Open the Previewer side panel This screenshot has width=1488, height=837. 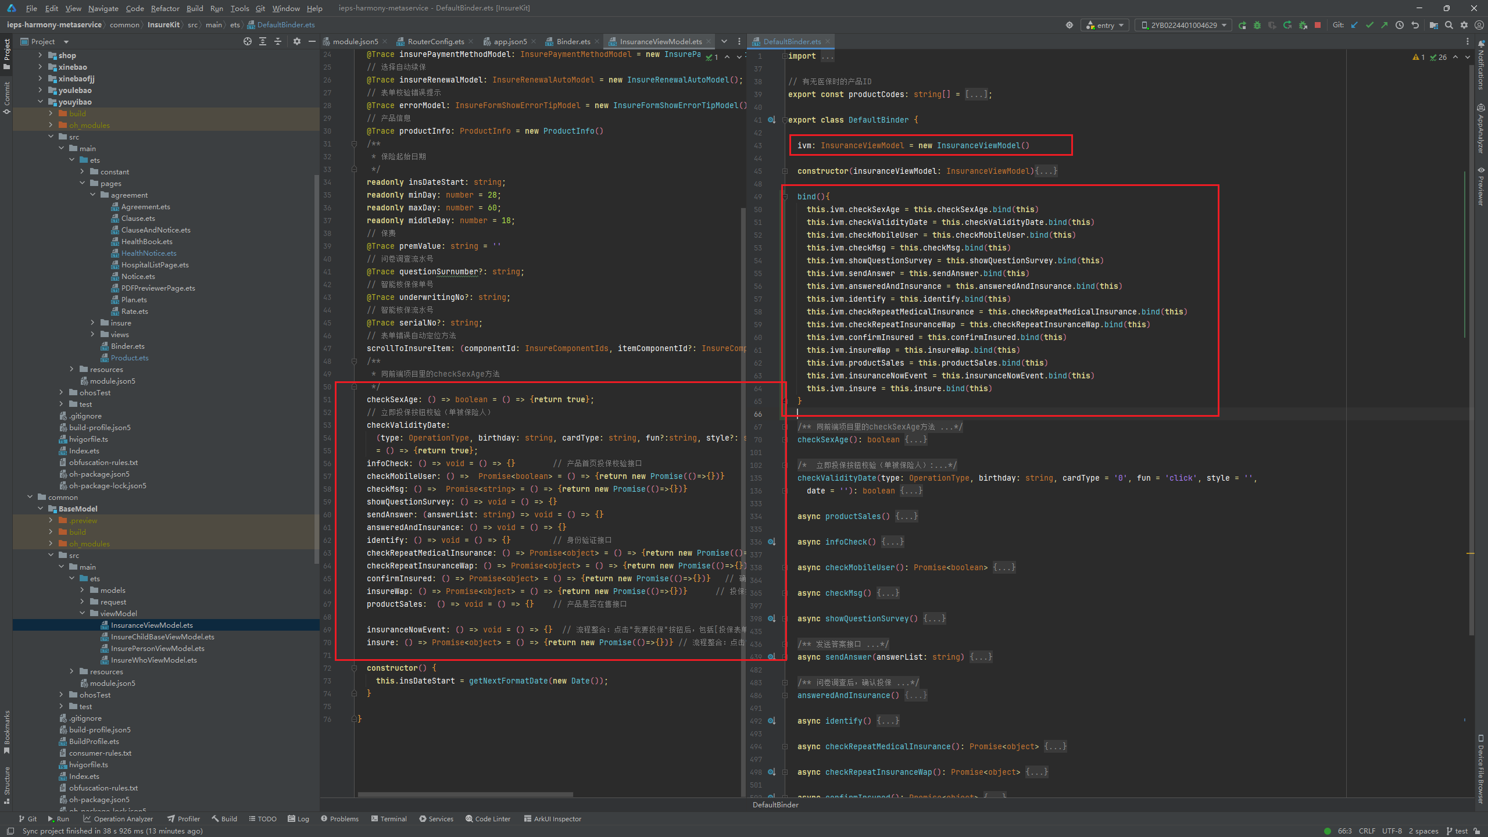click(x=1480, y=186)
